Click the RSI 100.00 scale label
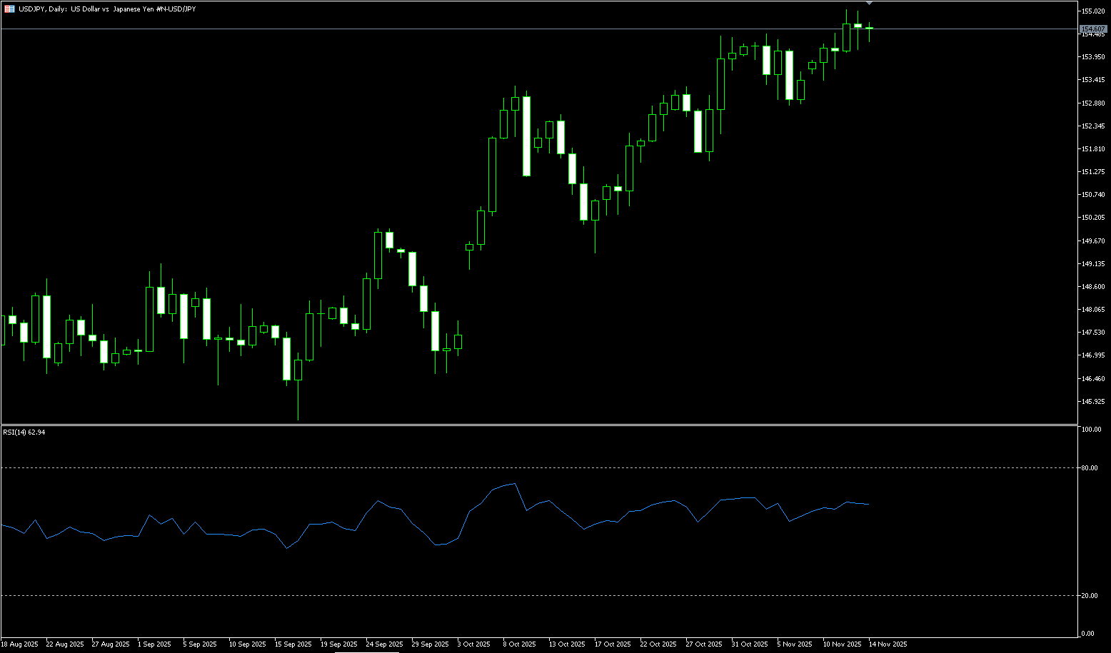The width and height of the screenshot is (1111, 653). tap(1091, 430)
